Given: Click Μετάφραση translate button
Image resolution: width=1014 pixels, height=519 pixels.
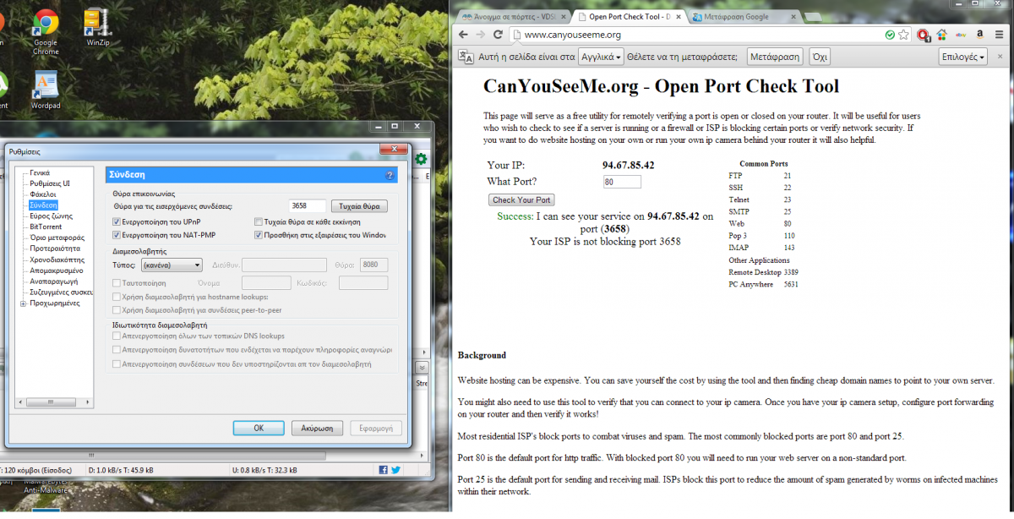Looking at the screenshot, I should click(773, 57).
